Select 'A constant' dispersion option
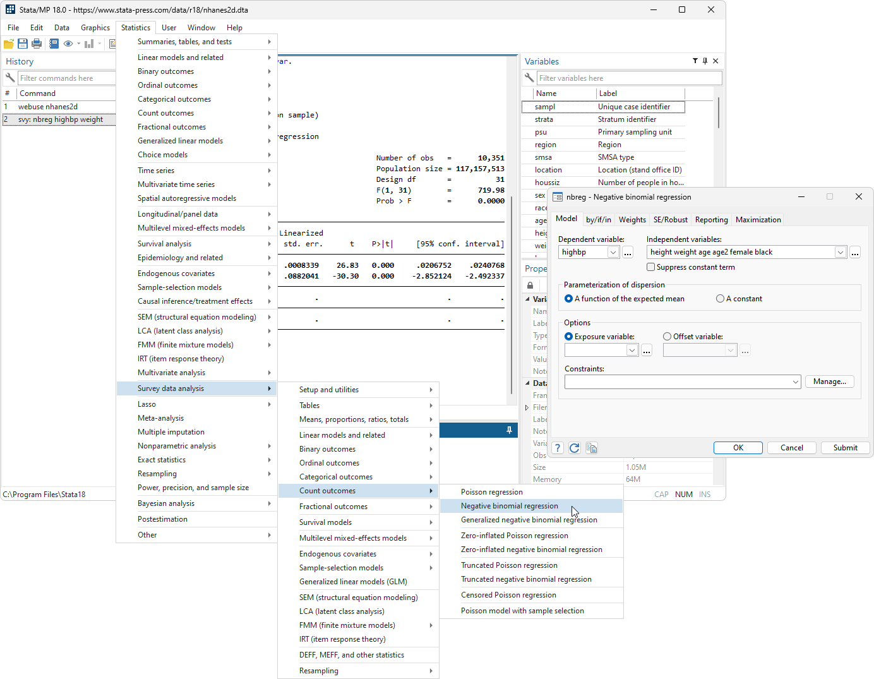This screenshot has height=679, width=874. [720, 299]
